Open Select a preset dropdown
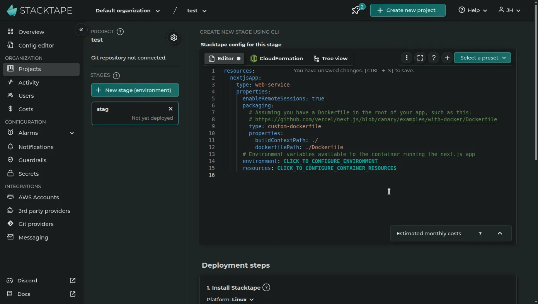This screenshot has width=538, height=304. click(482, 58)
